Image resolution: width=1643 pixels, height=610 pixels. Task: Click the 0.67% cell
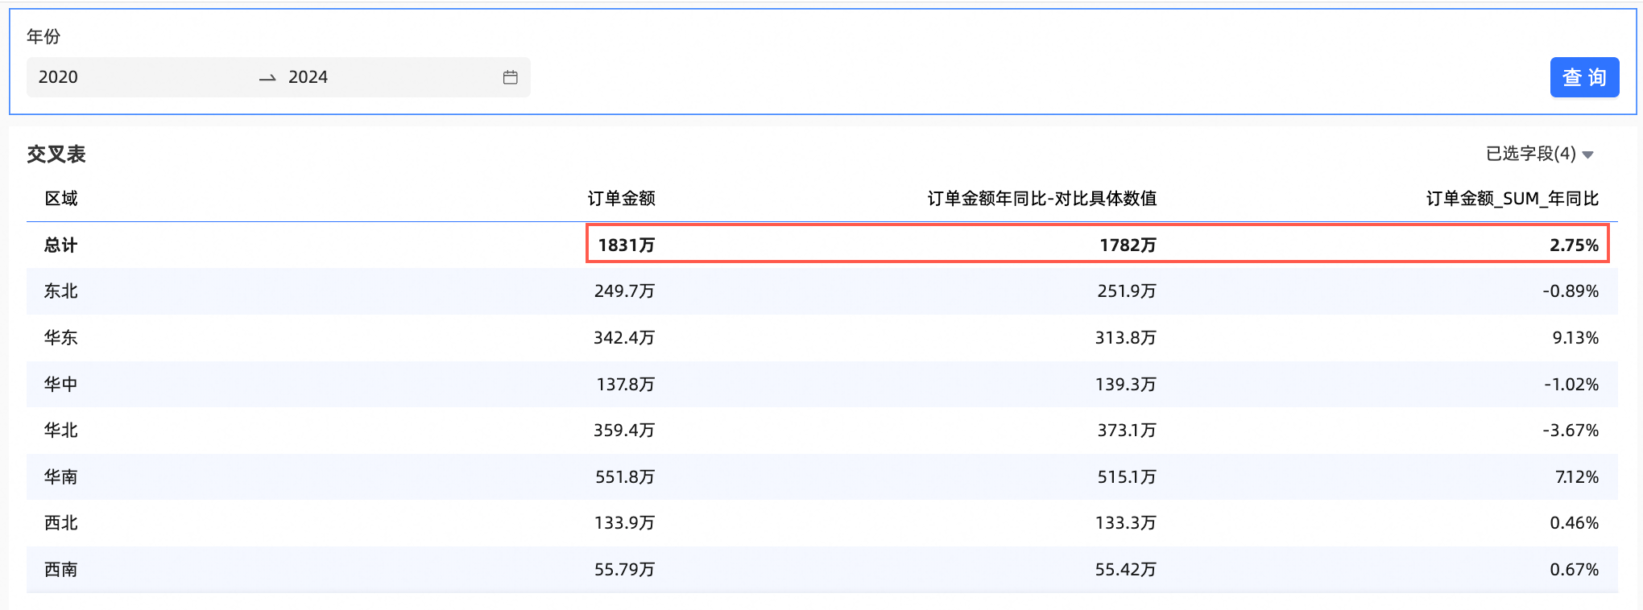click(1575, 570)
